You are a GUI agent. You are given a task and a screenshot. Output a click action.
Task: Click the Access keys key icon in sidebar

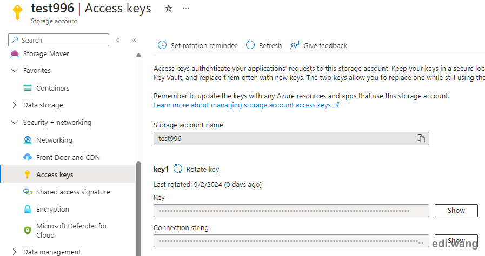(28, 174)
